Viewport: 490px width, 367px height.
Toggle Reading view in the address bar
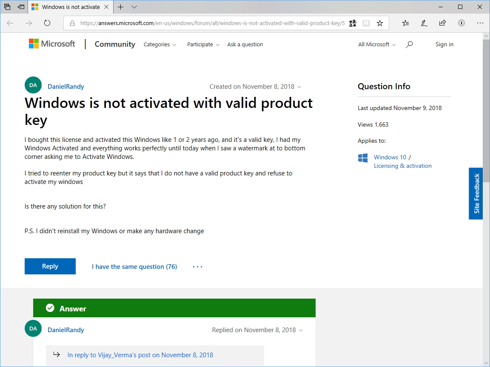(366, 23)
